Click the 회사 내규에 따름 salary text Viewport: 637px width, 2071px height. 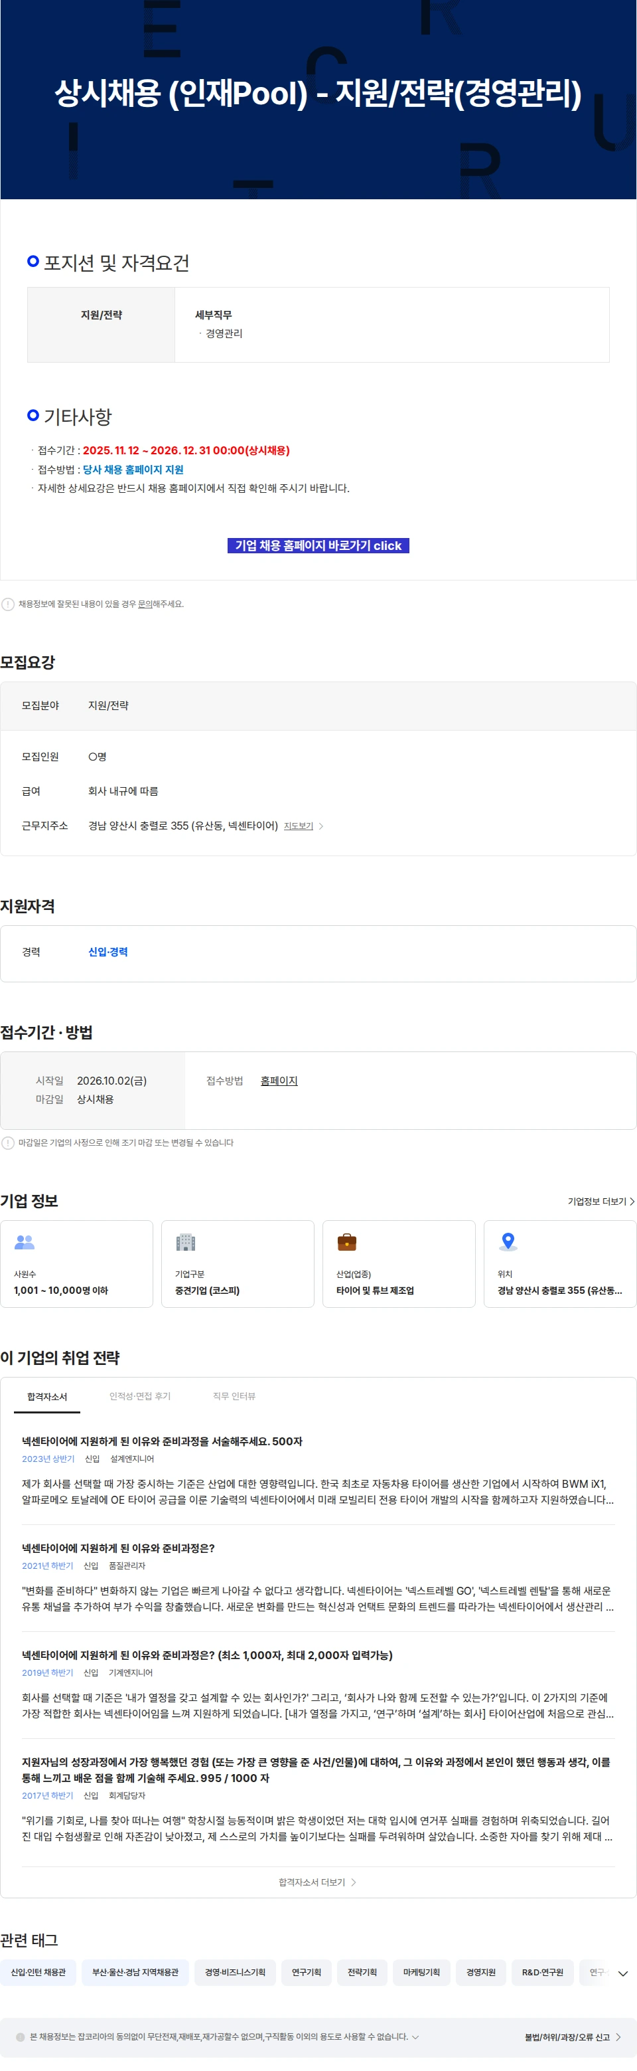(x=123, y=791)
